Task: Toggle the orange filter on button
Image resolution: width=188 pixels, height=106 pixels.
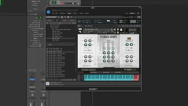Action: 129,38
